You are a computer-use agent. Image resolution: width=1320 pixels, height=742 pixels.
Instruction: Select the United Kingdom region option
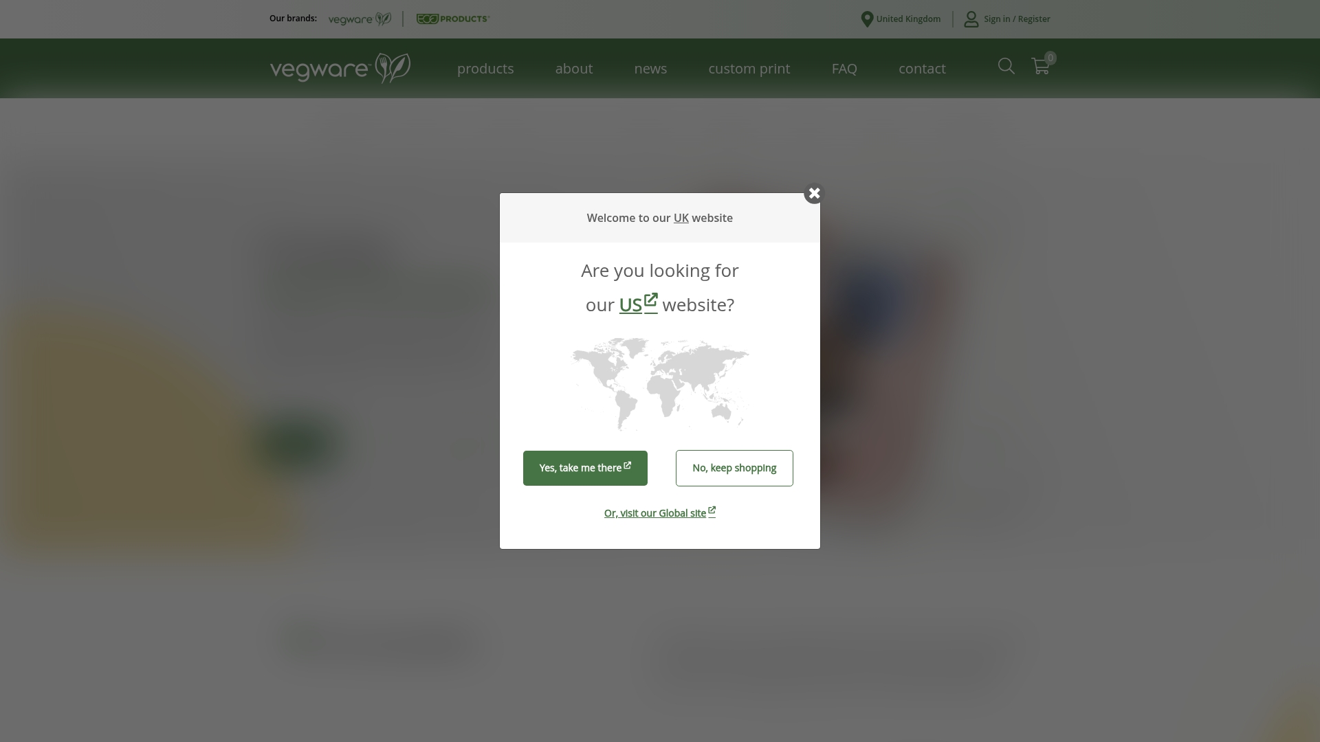coord(908,19)
